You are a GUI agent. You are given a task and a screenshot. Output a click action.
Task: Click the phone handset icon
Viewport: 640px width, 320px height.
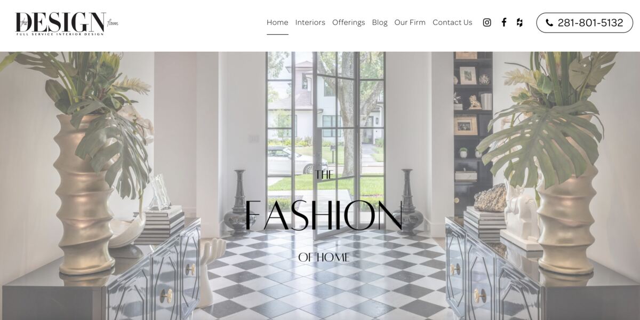point(549,23)
